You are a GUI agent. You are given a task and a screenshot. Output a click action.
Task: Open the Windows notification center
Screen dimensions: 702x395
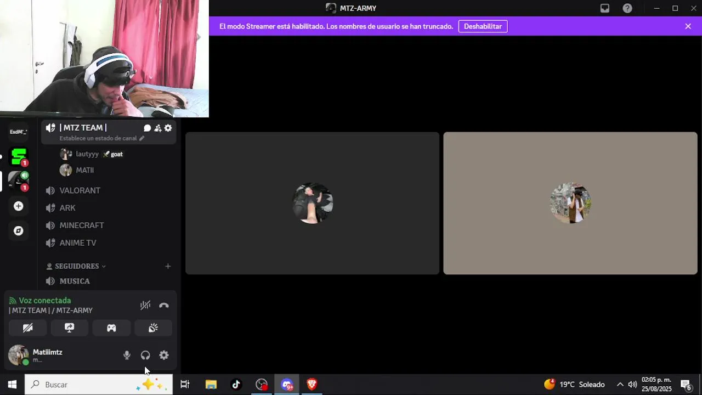pyautogui.click(x=686, y=385)
